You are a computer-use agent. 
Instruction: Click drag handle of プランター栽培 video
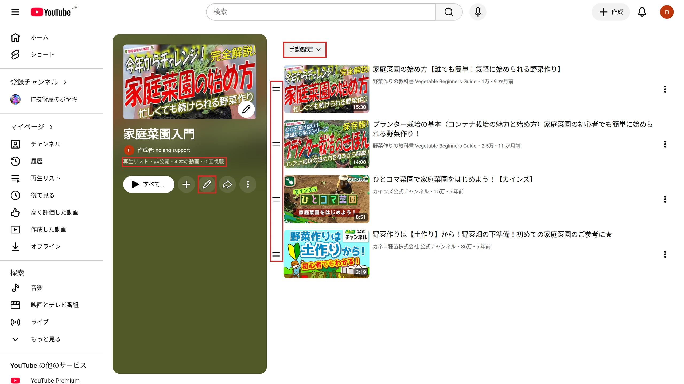(276, 144)
